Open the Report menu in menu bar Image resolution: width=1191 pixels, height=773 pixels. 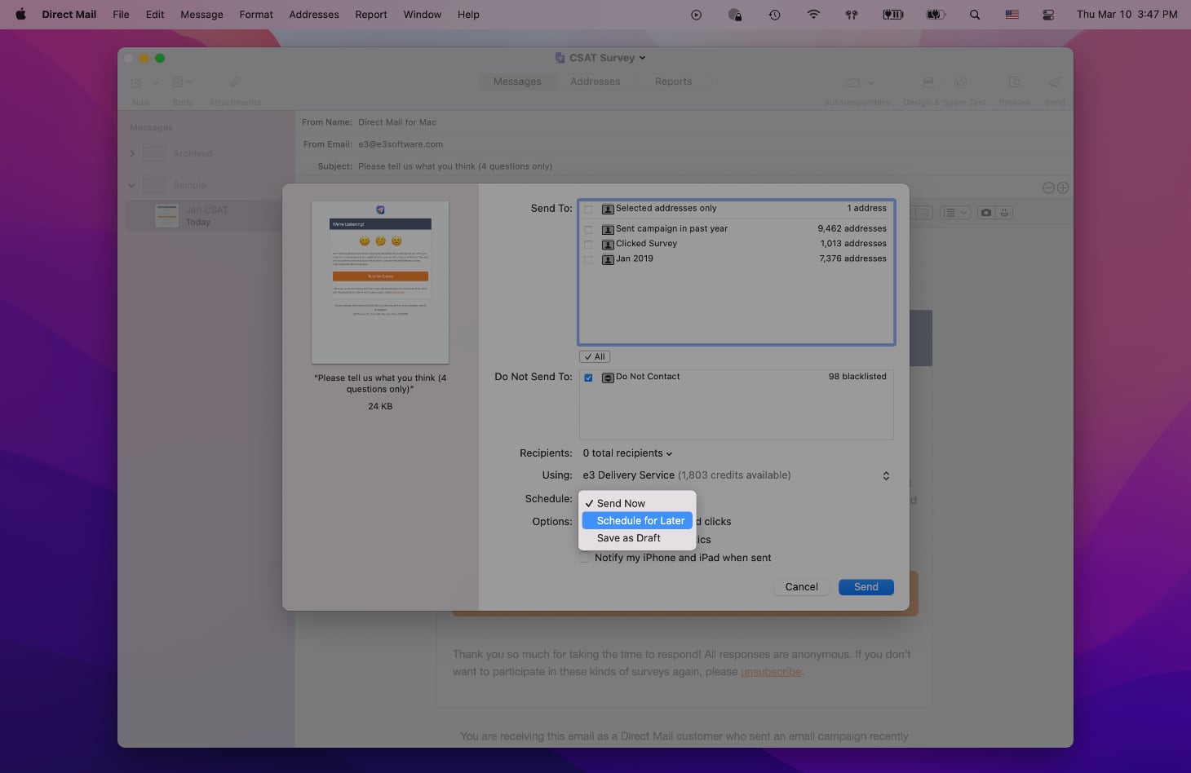[x=371, y=15]
